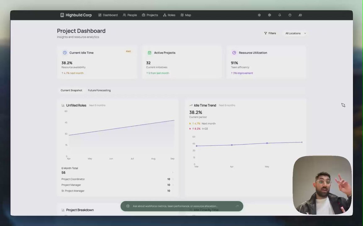
Task: Click the Project Dashboard heading
Action: point(81,31)
